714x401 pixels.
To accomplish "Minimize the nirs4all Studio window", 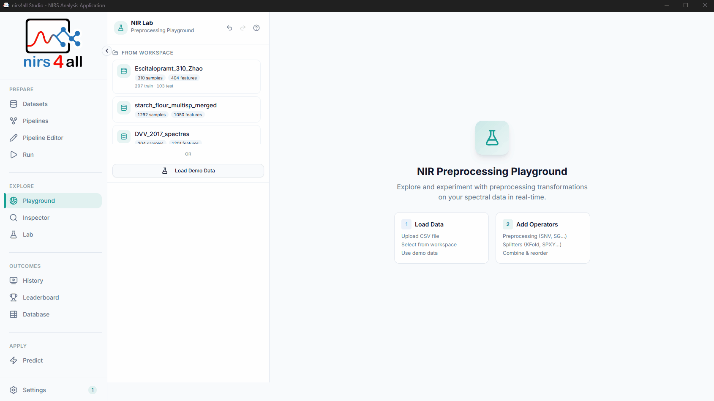I will click(666, 5).
